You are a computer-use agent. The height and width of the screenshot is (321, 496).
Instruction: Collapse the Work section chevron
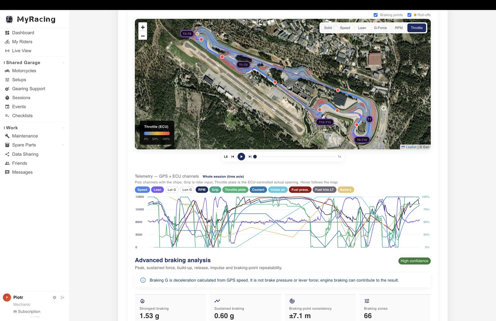click(x=64, y=128)
